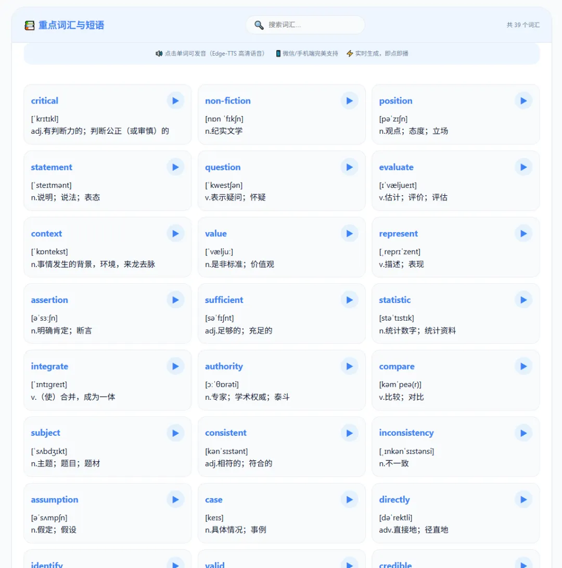Click the word compare
This screenshot has height=568, width=562.
point(397,367)
